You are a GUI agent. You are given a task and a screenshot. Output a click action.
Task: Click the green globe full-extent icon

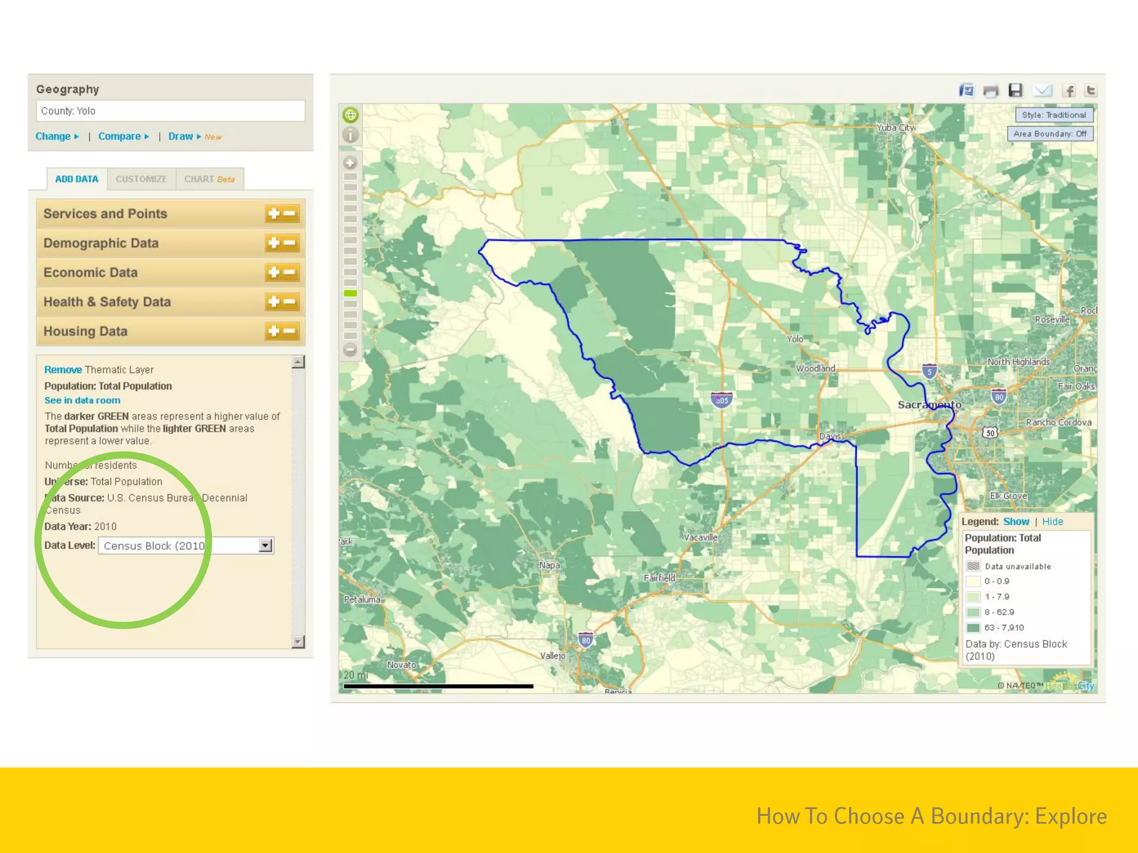pyautogui.click(x=351, y=115)
